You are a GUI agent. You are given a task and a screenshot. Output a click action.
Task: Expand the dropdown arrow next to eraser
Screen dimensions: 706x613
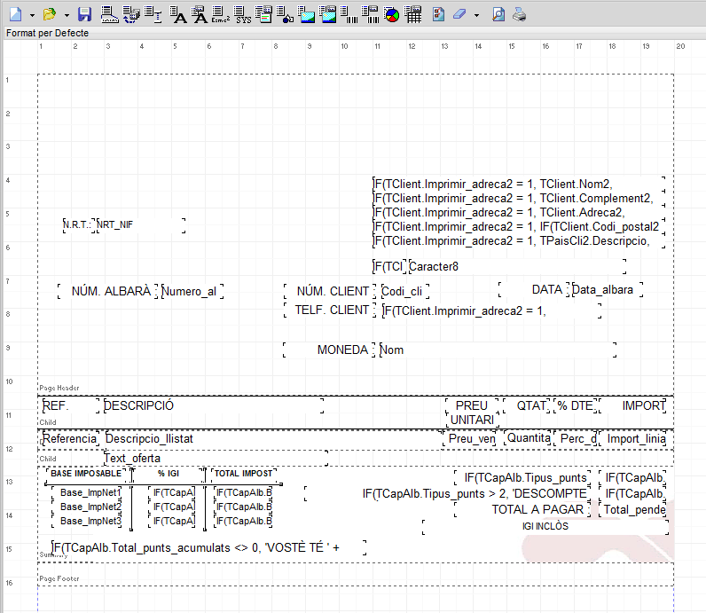pos(476,15)
